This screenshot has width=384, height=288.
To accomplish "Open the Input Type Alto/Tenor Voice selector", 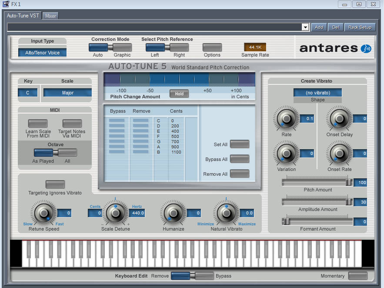I will click(42, 53).
